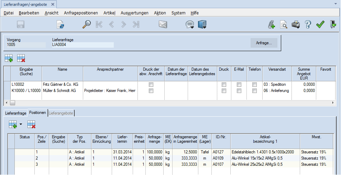Image resolution: width=341 pixels, height=175 pixels.
Task: Open the print preview icon
Action: click(283, 24)
